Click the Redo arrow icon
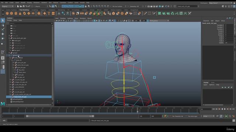This screenshot has height=132, width=236. 29,6
